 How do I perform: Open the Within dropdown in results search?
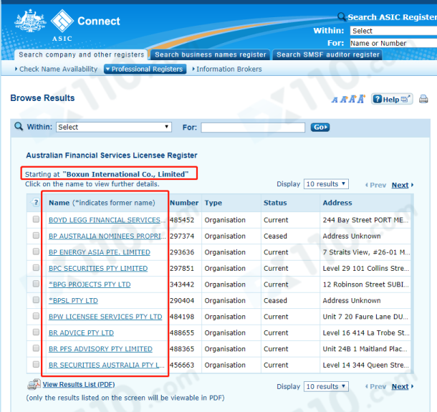coord(114,127)
